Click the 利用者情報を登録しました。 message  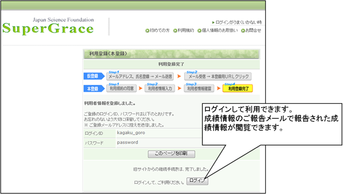(x=110, y=103)
